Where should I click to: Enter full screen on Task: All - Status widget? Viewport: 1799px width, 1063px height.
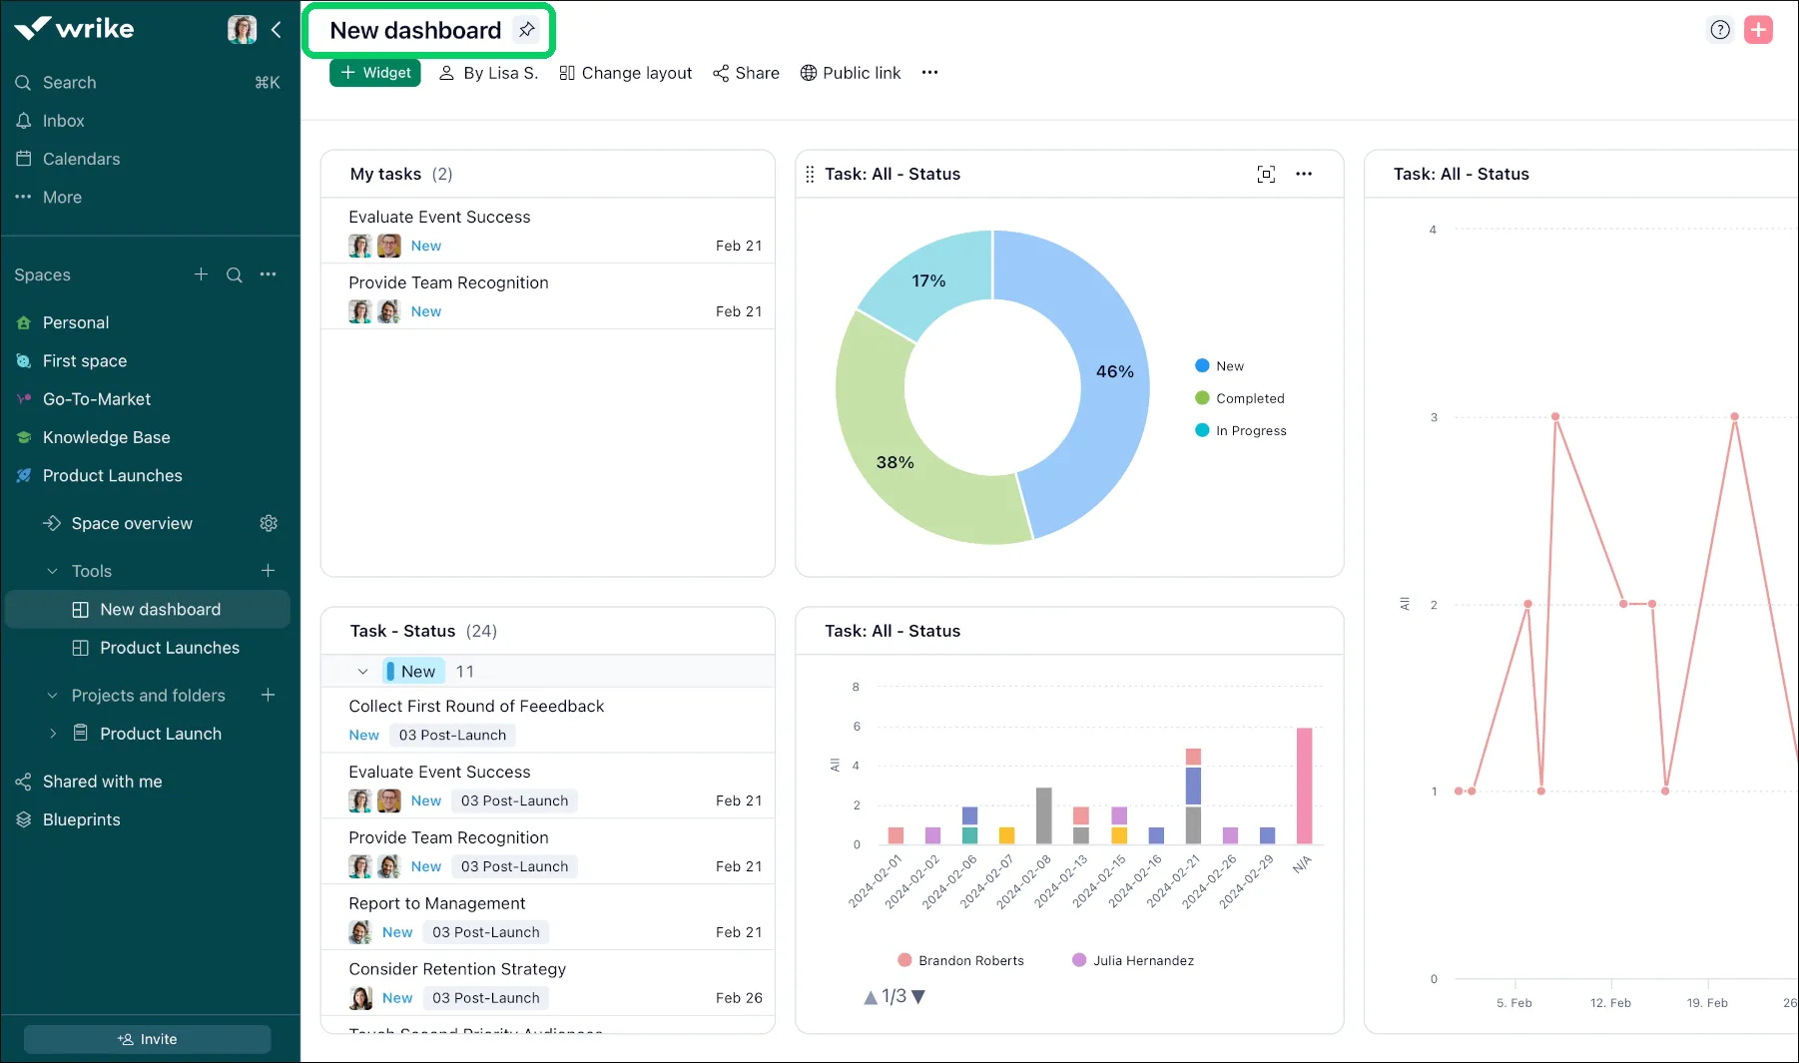point(1266,174)
